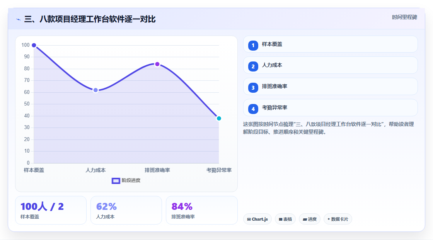Open the 人力成本 milestone row
433x240 pixels.
point(330,65)
